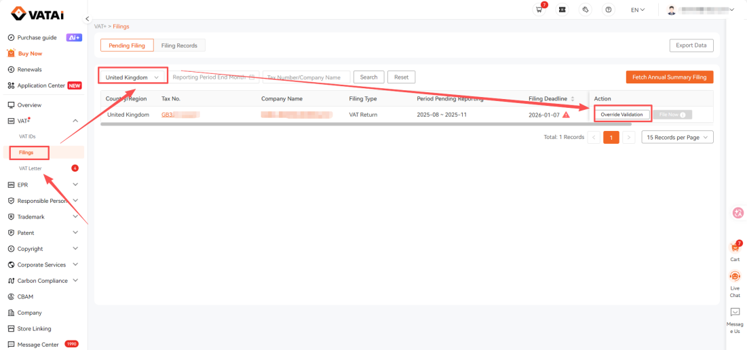Image resolution: width=747 pixels, height=350 pixels.
Task: Select VAT IDs submenu item
Action: point(27,136)
